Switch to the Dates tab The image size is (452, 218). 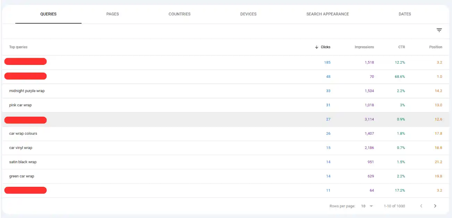click(x=405, y=14)
